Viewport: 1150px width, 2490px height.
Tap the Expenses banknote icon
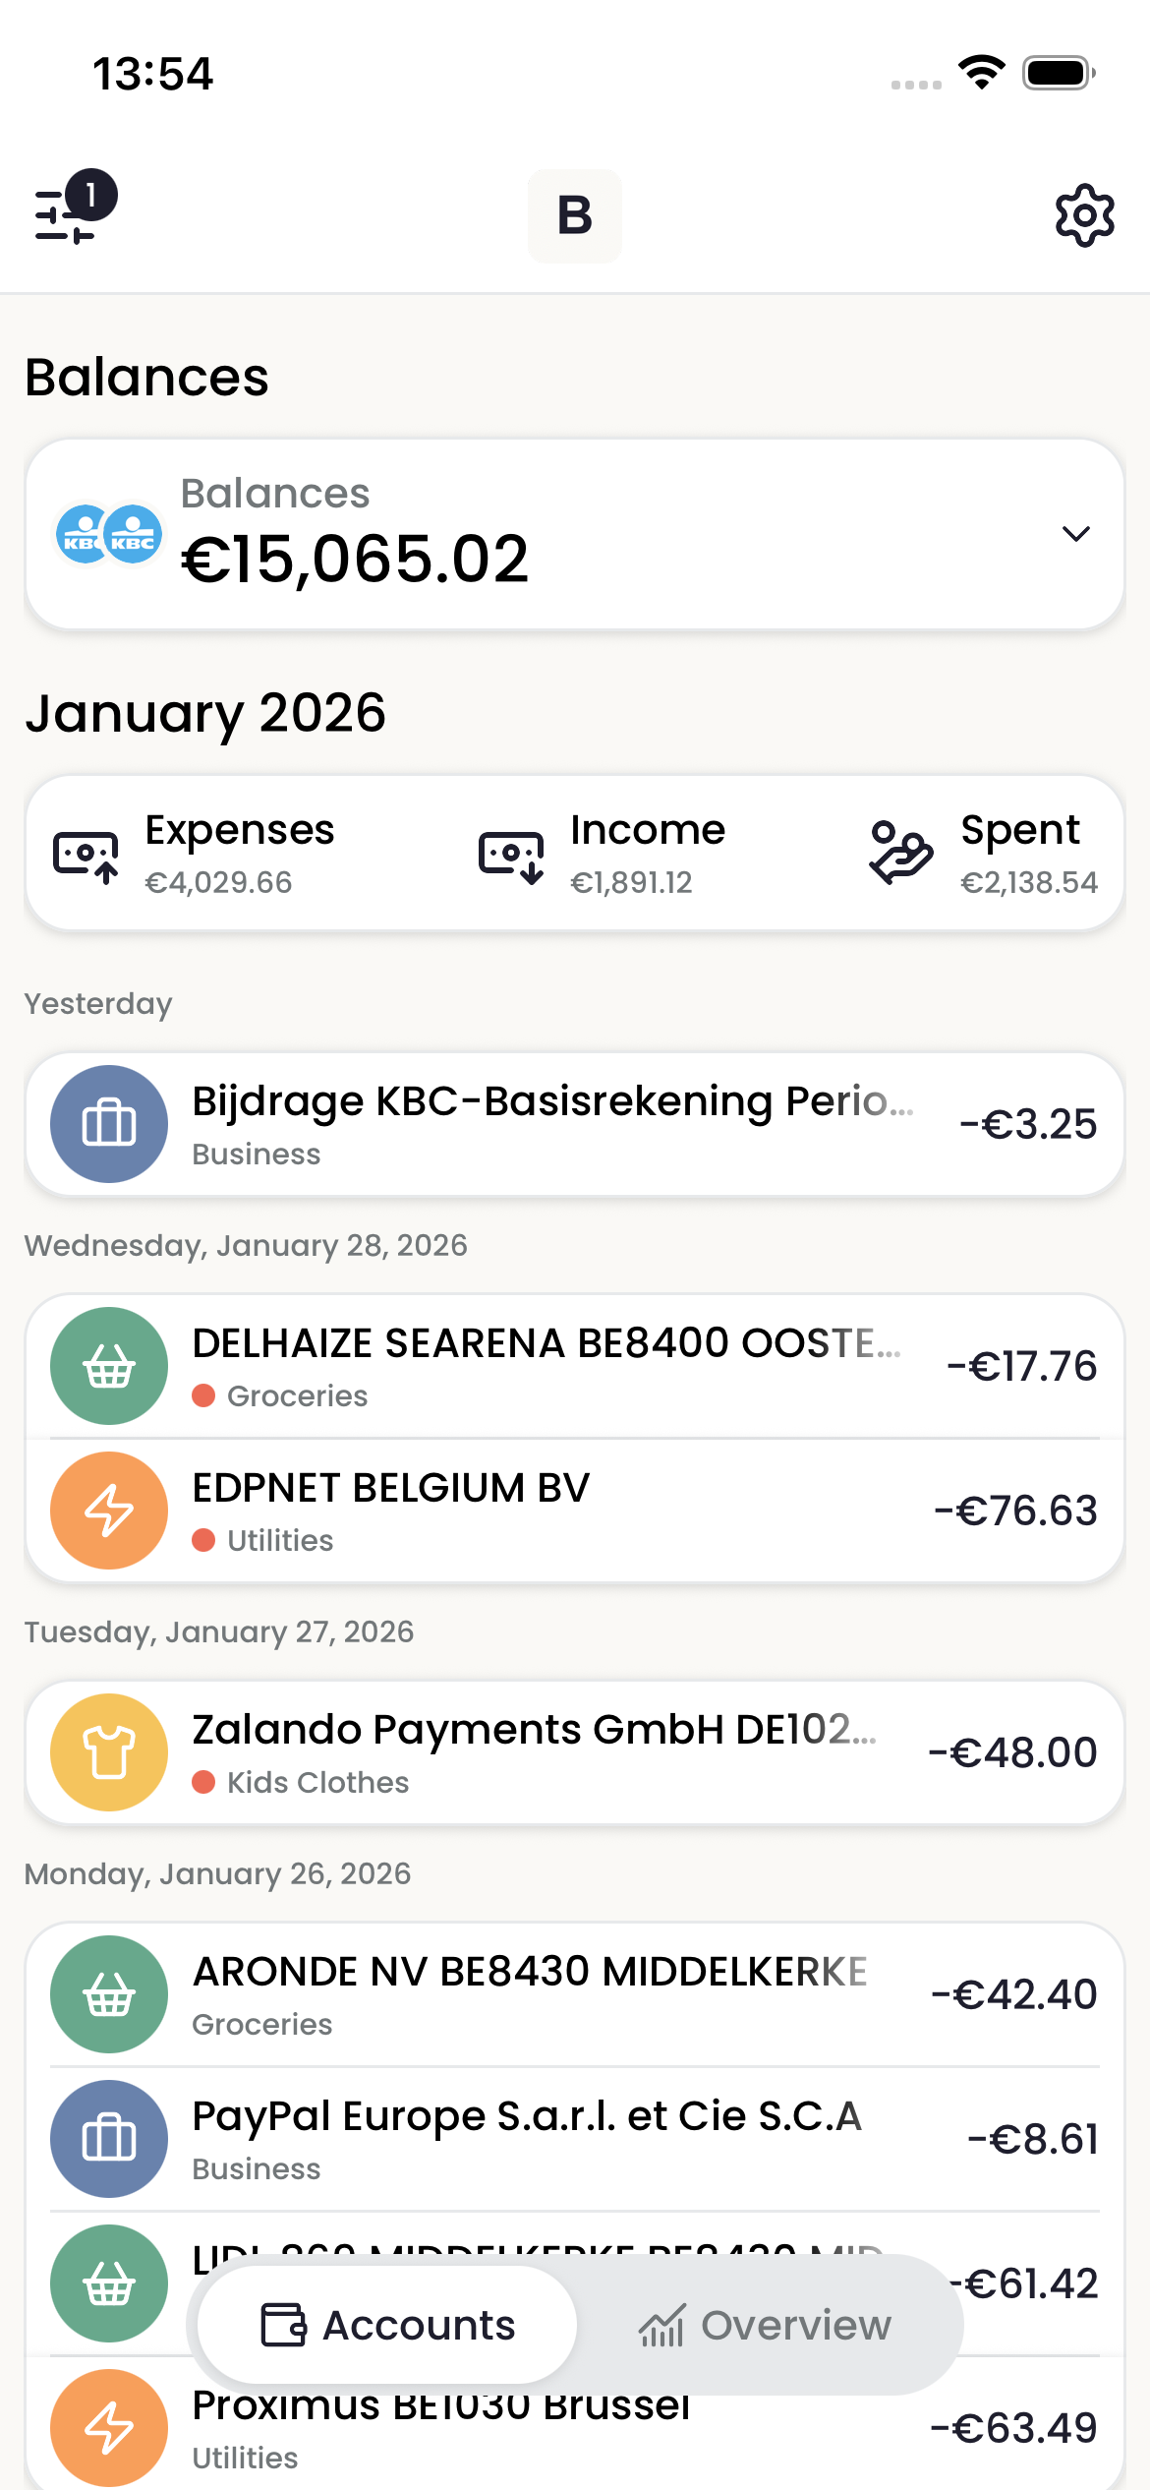click(x=86, y=855)
